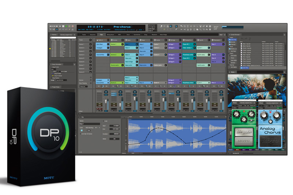Image resolution: width=293 pixels, height=195 pixels.
Task: Trigger the Perc 1 clip play button
Action: point(223,44)
